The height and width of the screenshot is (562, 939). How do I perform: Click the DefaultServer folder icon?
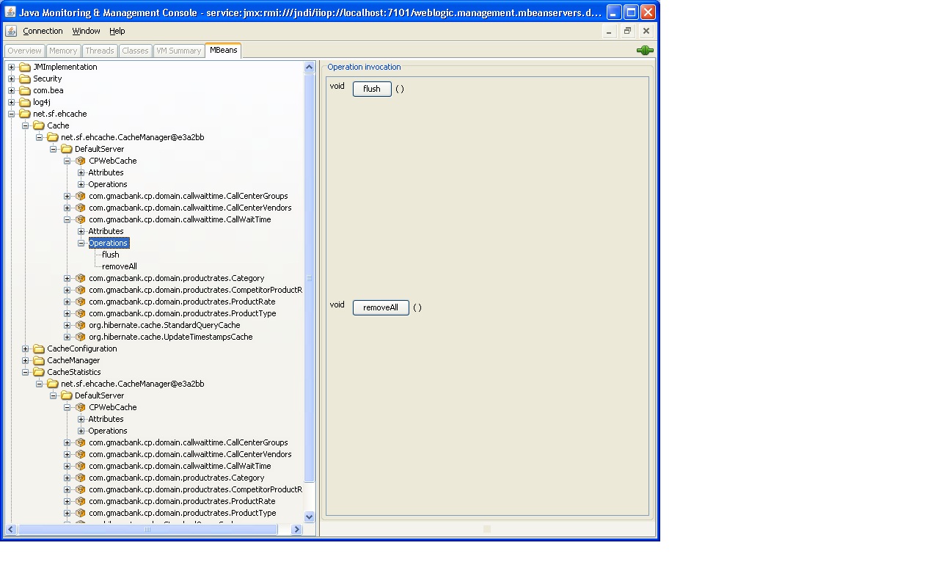(67, 149)
